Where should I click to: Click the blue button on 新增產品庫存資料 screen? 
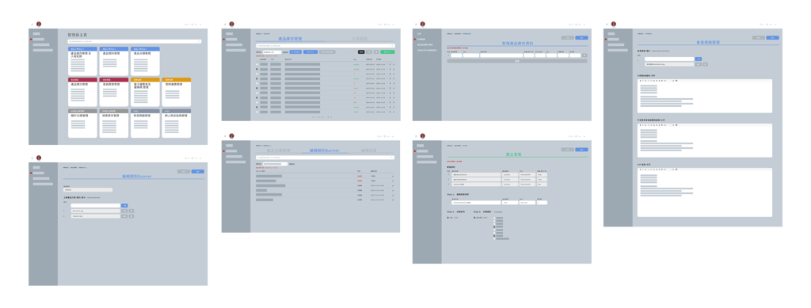click(x=582, y=38)
